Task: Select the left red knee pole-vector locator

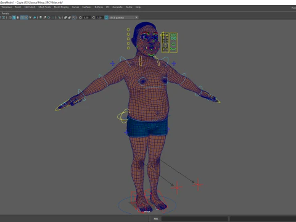Action: pos(177,187)
